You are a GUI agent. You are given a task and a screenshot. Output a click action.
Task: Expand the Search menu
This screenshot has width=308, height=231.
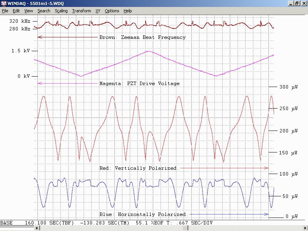click(44, 11)
